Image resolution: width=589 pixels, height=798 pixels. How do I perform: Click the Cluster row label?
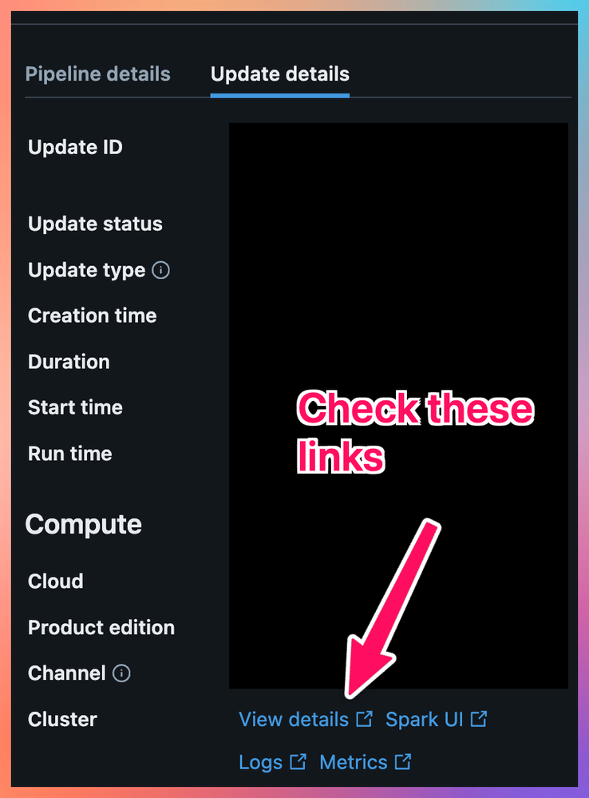(x=62, y=719)
